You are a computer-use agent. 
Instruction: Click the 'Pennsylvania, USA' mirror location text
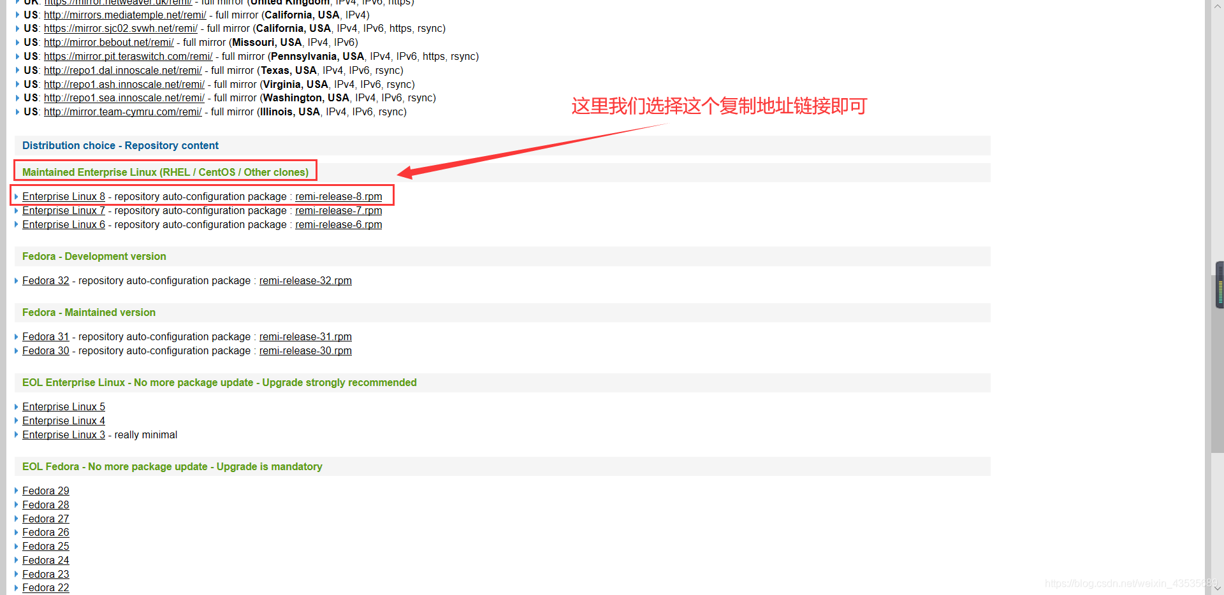point(317,57)
